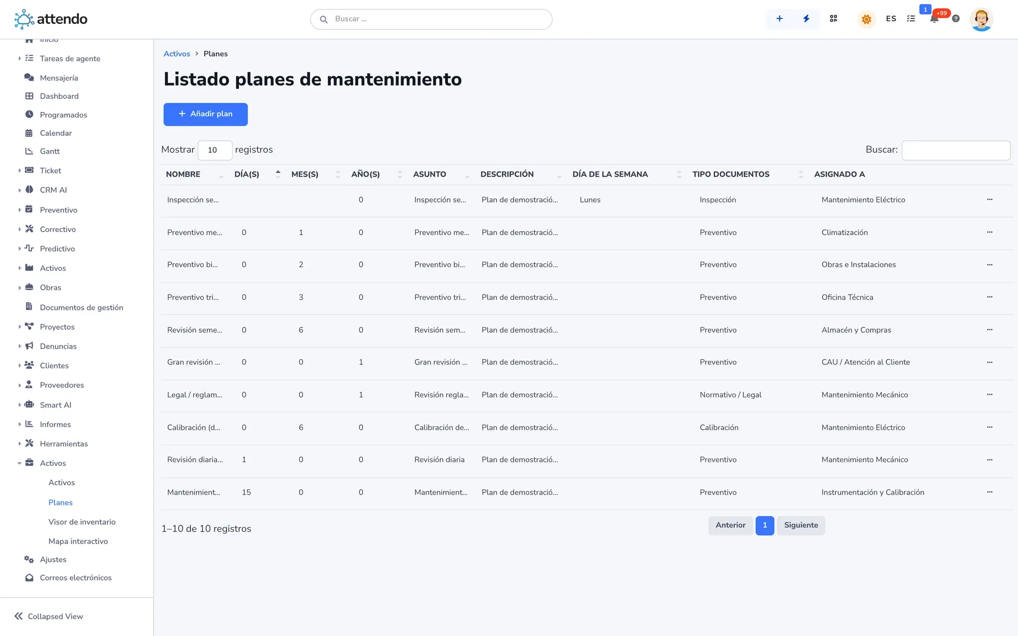Expand the Preventivo sidebar section

pos(19,210)
